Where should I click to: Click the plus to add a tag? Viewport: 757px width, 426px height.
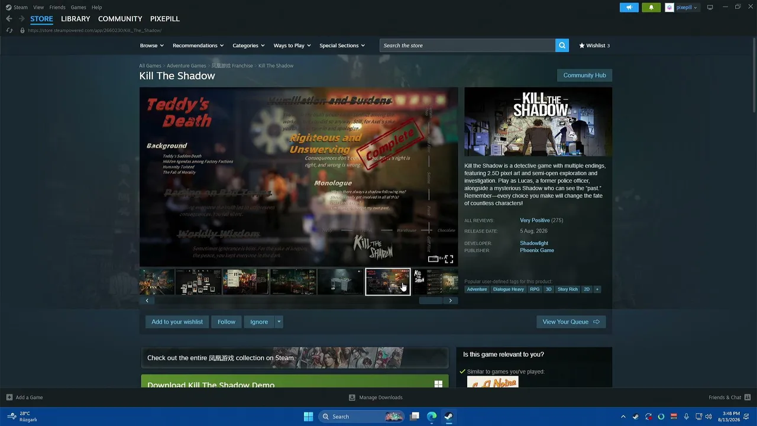pos(597,289)
